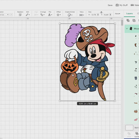Screen dimensions: 139x139
Task: Click the Deselect icon in the toolbar
Action: pos(20,15)
